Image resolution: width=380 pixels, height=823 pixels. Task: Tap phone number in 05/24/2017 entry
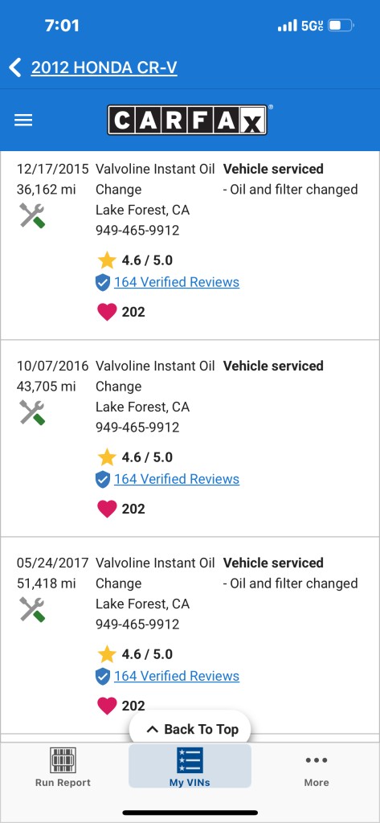[137, 624]
